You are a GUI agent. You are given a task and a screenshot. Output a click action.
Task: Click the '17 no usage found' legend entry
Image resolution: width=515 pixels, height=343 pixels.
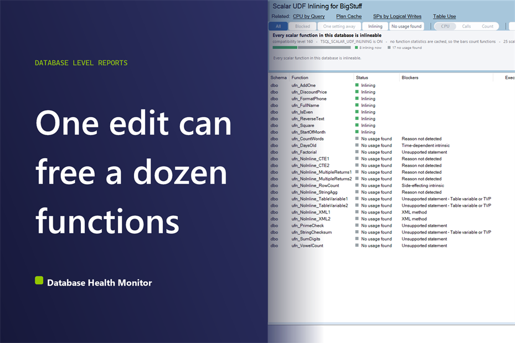pyautogui.click(x=405, y=48)
